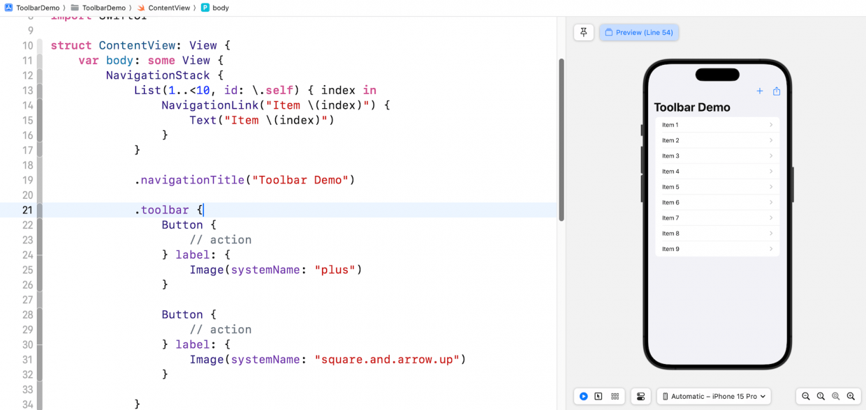Viewport: 866px width, 410px height.
Task: Select the Preview (Line 54) tab
Action: tap(638, 32)
